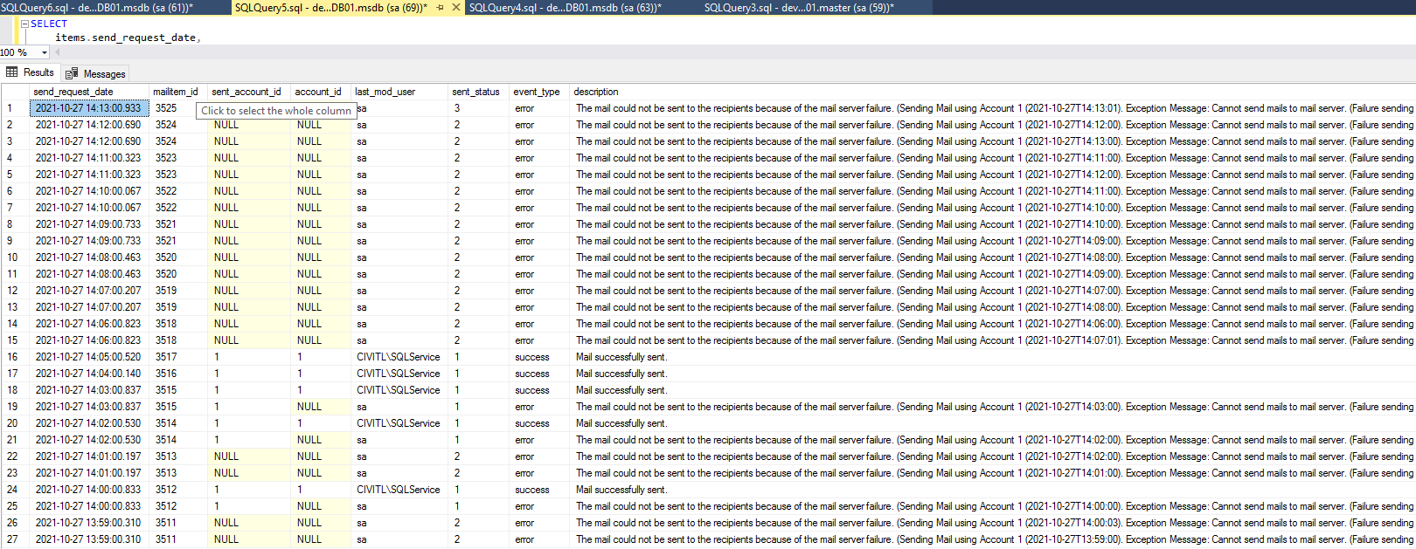The height and width of the screenshot is (549, 1416).
Task: Click date cell 14:11:00.323 in row 4
Action: coord(89,158)
